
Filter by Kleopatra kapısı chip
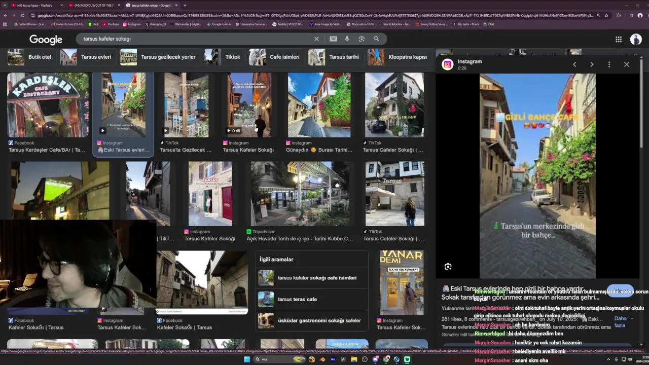(x=399, y=57)
